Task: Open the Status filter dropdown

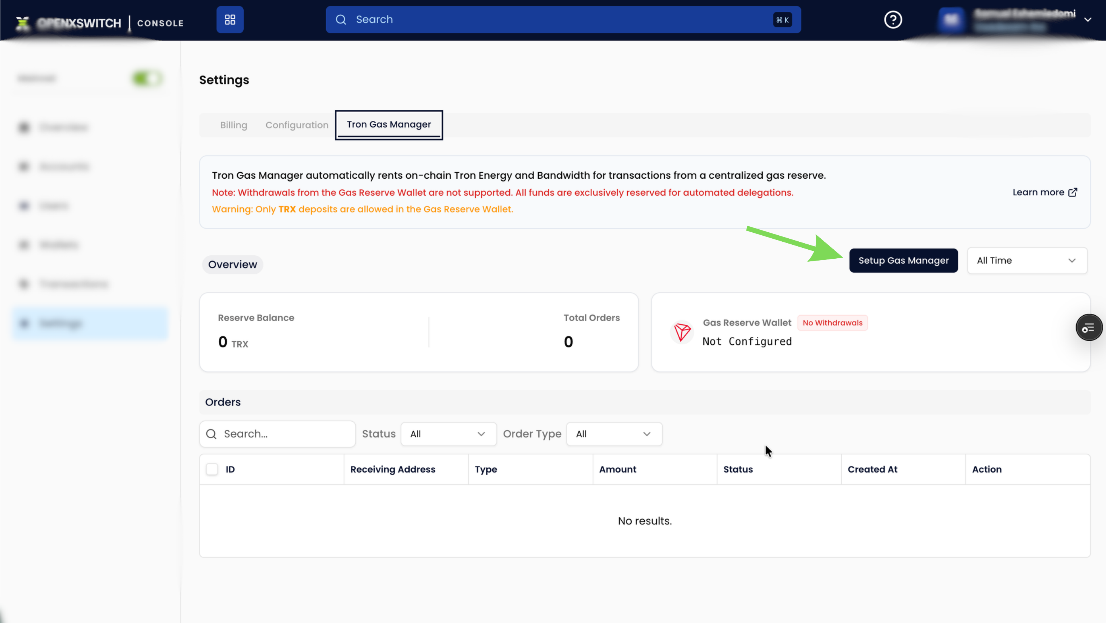Action: (x=448, y=434)
